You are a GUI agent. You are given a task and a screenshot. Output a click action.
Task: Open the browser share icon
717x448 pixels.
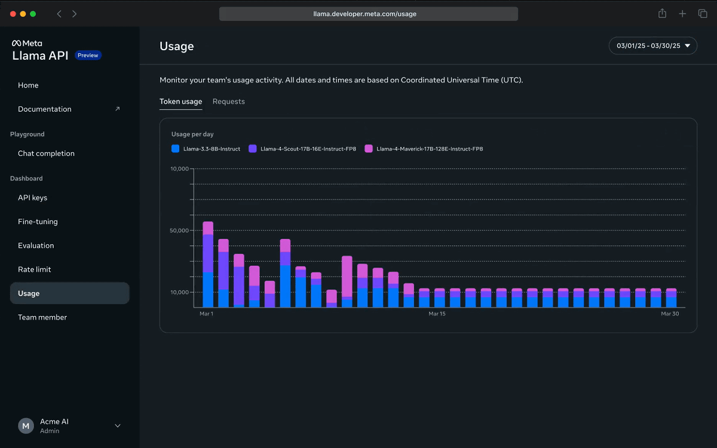[x=662, y=13]
